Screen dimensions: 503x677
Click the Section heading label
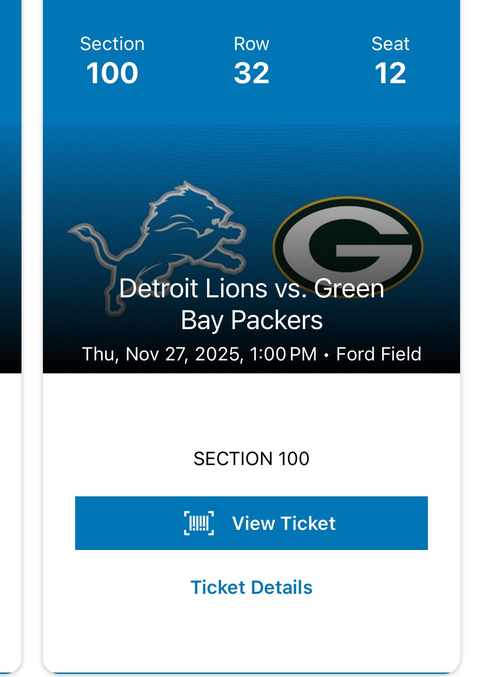tap(112, 44)
